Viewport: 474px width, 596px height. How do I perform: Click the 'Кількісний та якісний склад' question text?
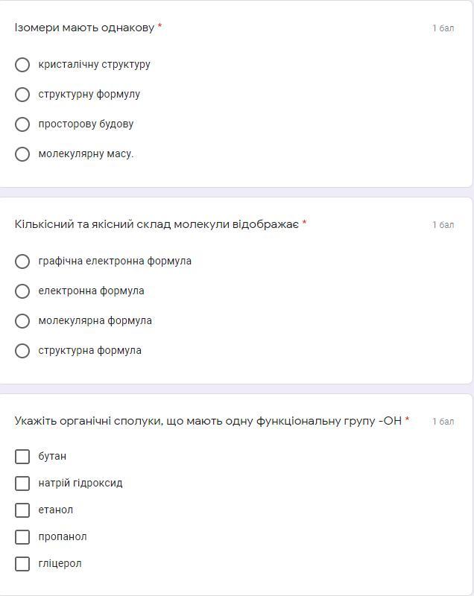[x=157, y=224]
